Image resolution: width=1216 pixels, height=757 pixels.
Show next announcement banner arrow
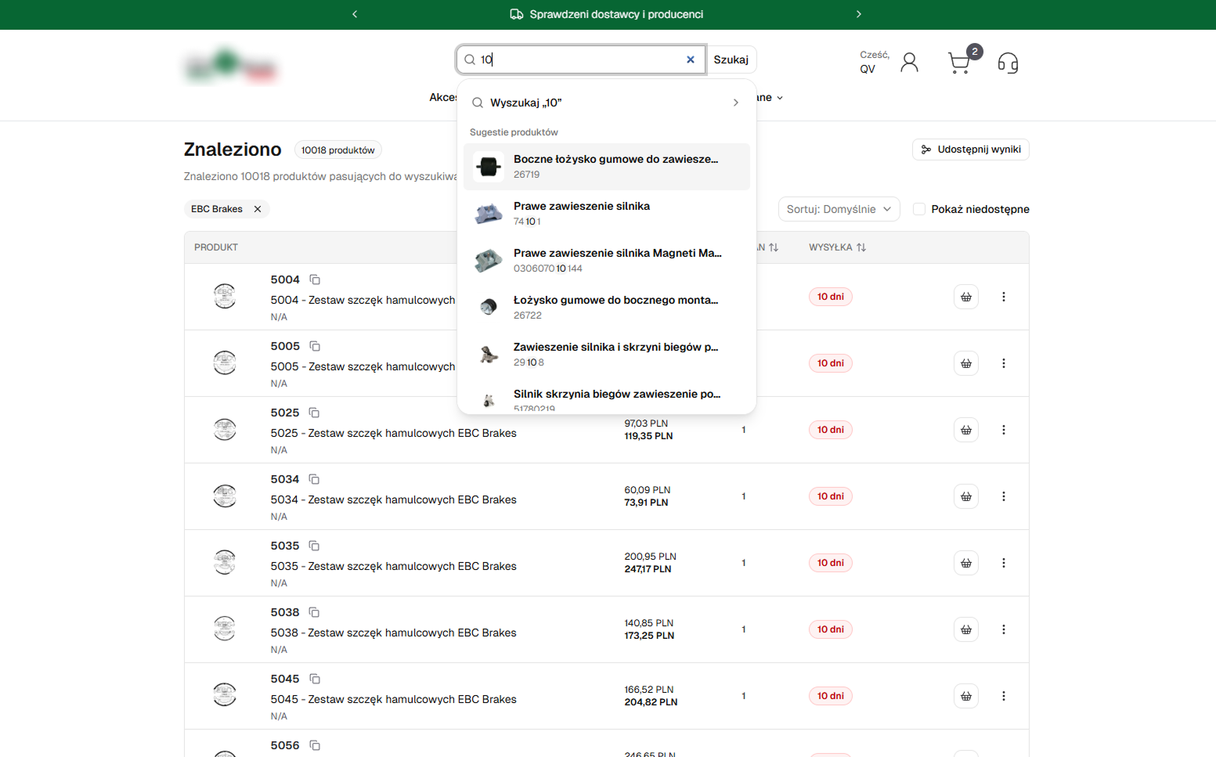pos(858,14)
